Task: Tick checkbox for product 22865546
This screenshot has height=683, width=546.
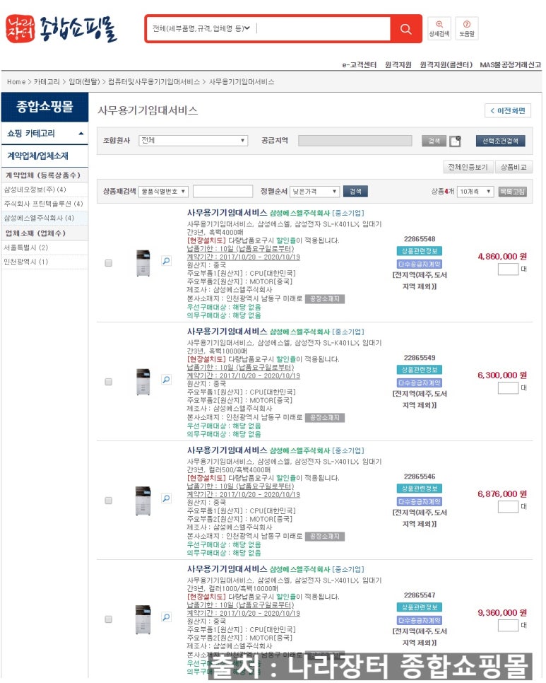Action: click(108, 501)
